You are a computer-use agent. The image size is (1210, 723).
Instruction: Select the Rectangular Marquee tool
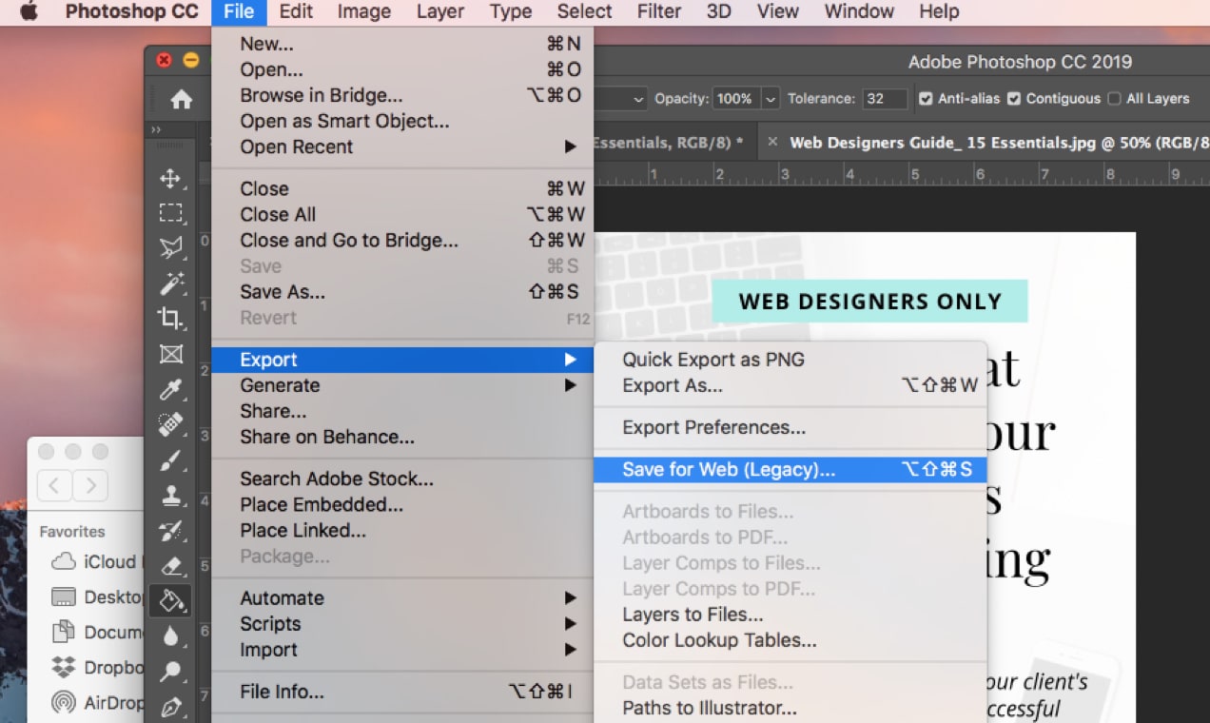(170, 213)
